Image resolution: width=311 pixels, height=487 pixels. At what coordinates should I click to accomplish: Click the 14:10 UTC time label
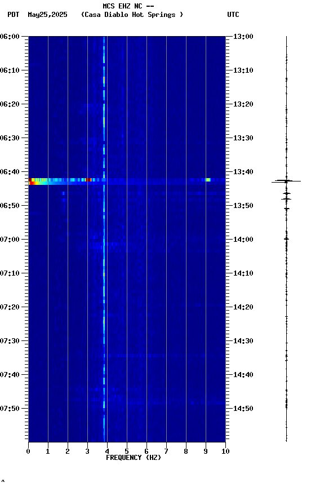[x=243, y=273]
